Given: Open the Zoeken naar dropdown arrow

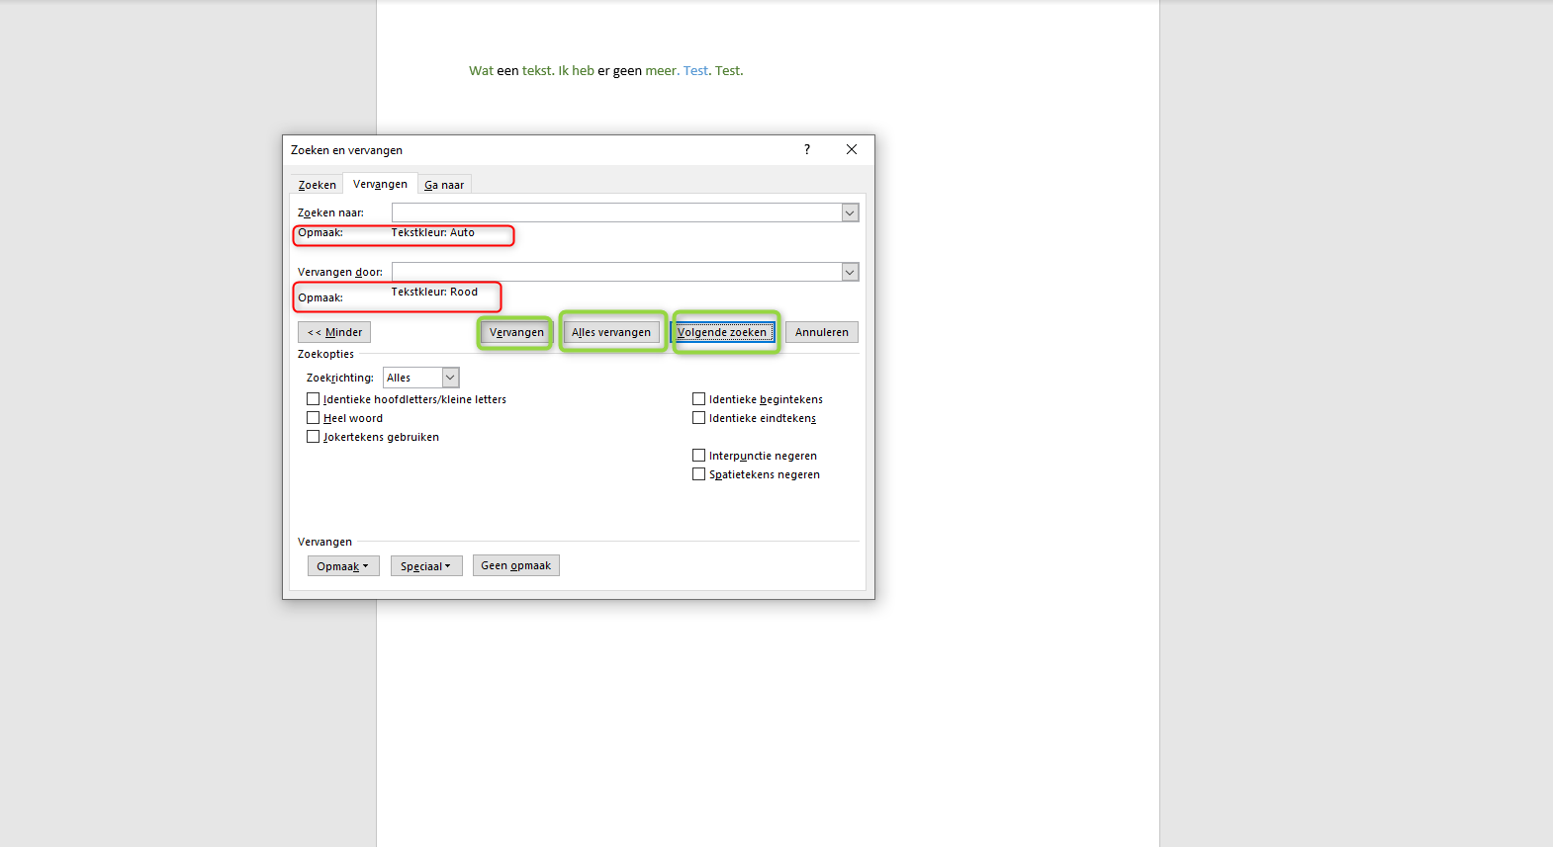Looking at the screenshot, I should (x=850, y=212).
